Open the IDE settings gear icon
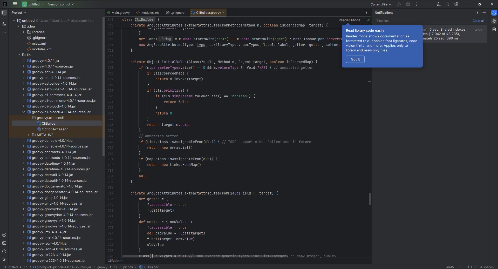 pos(456,4)
